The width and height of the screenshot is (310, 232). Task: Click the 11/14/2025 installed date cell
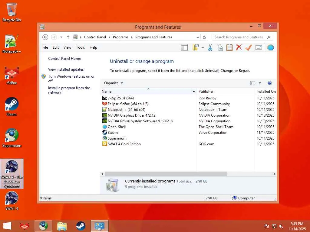[265, 133]
